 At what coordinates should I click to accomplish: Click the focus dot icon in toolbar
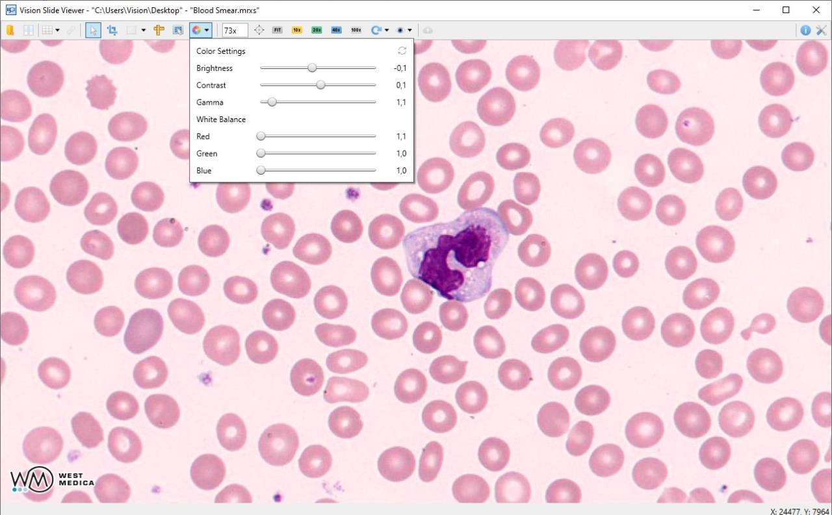400,30
